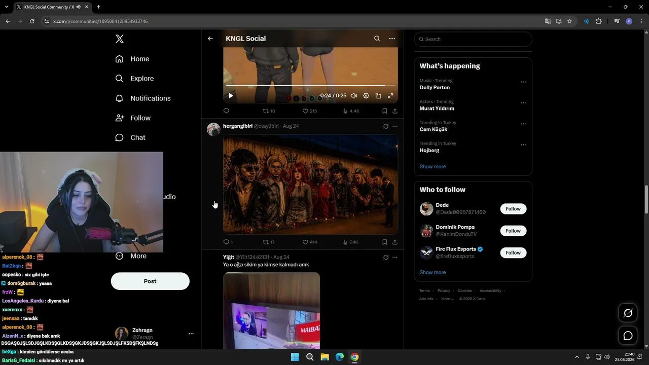
Task: Show hidden system tray icons
Action: pos(576,357)
